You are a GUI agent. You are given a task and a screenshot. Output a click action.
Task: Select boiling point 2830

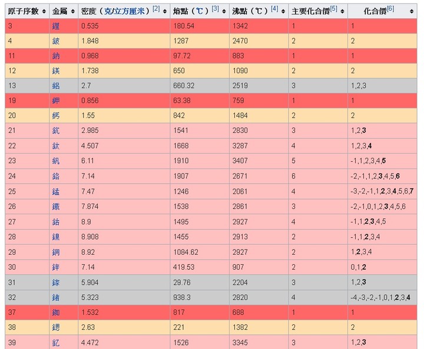pyautogui.click(x=240, y=130)
